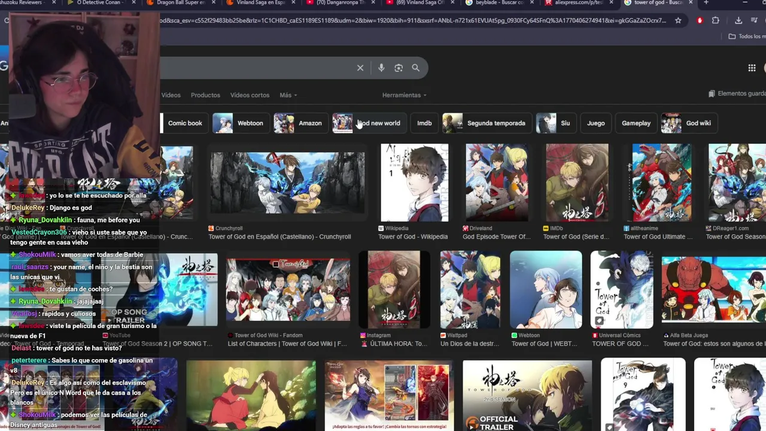Open the Fandom List of Characters image
This screenshot has width=766, height=431.
pos(288,290)
